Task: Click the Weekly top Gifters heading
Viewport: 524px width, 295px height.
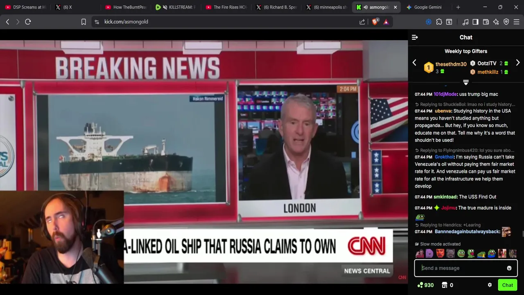Action: (466, 51)
